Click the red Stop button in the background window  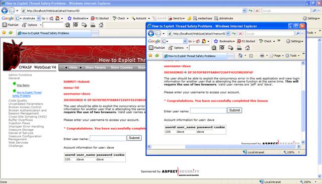pyautogui.click(x=257, y=11)
